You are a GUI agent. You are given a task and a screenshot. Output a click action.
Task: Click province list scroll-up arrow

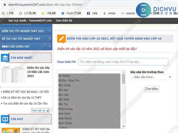[124, 72]
